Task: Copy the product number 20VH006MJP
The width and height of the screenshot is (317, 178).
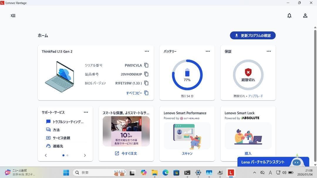Action: point(146,74)
